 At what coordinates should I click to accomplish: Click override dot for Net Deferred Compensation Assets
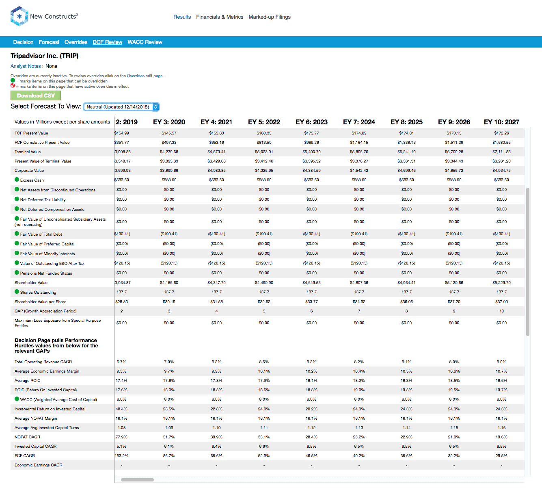17,209
